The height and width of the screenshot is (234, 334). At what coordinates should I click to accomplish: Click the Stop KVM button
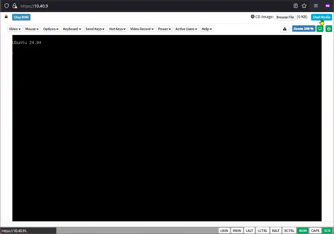pos(21,17)
